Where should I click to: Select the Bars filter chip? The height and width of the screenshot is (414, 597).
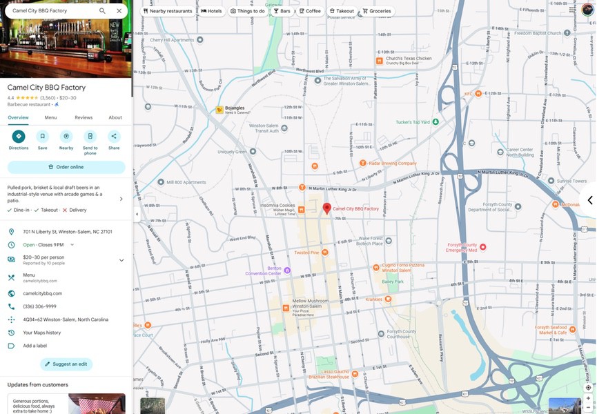(x=282, y=11)
